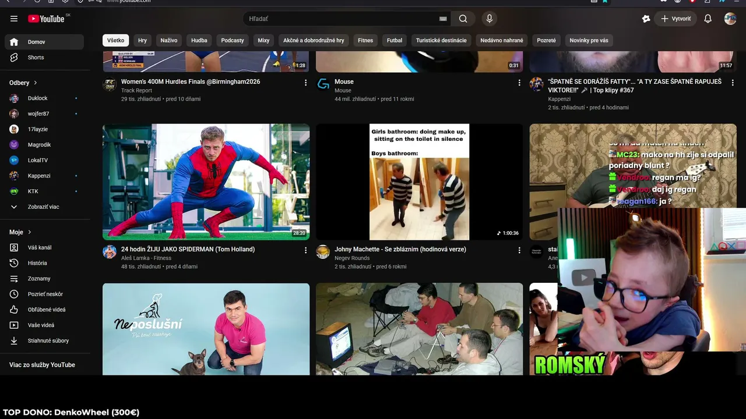Open the 17layzie subscription in sidebar

point(44,129)
